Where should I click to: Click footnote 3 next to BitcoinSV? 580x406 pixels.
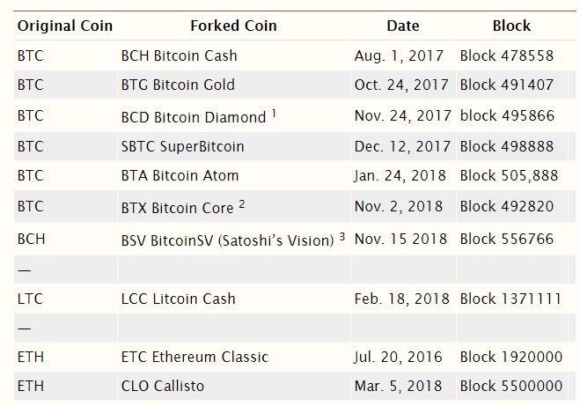[342, 237]
